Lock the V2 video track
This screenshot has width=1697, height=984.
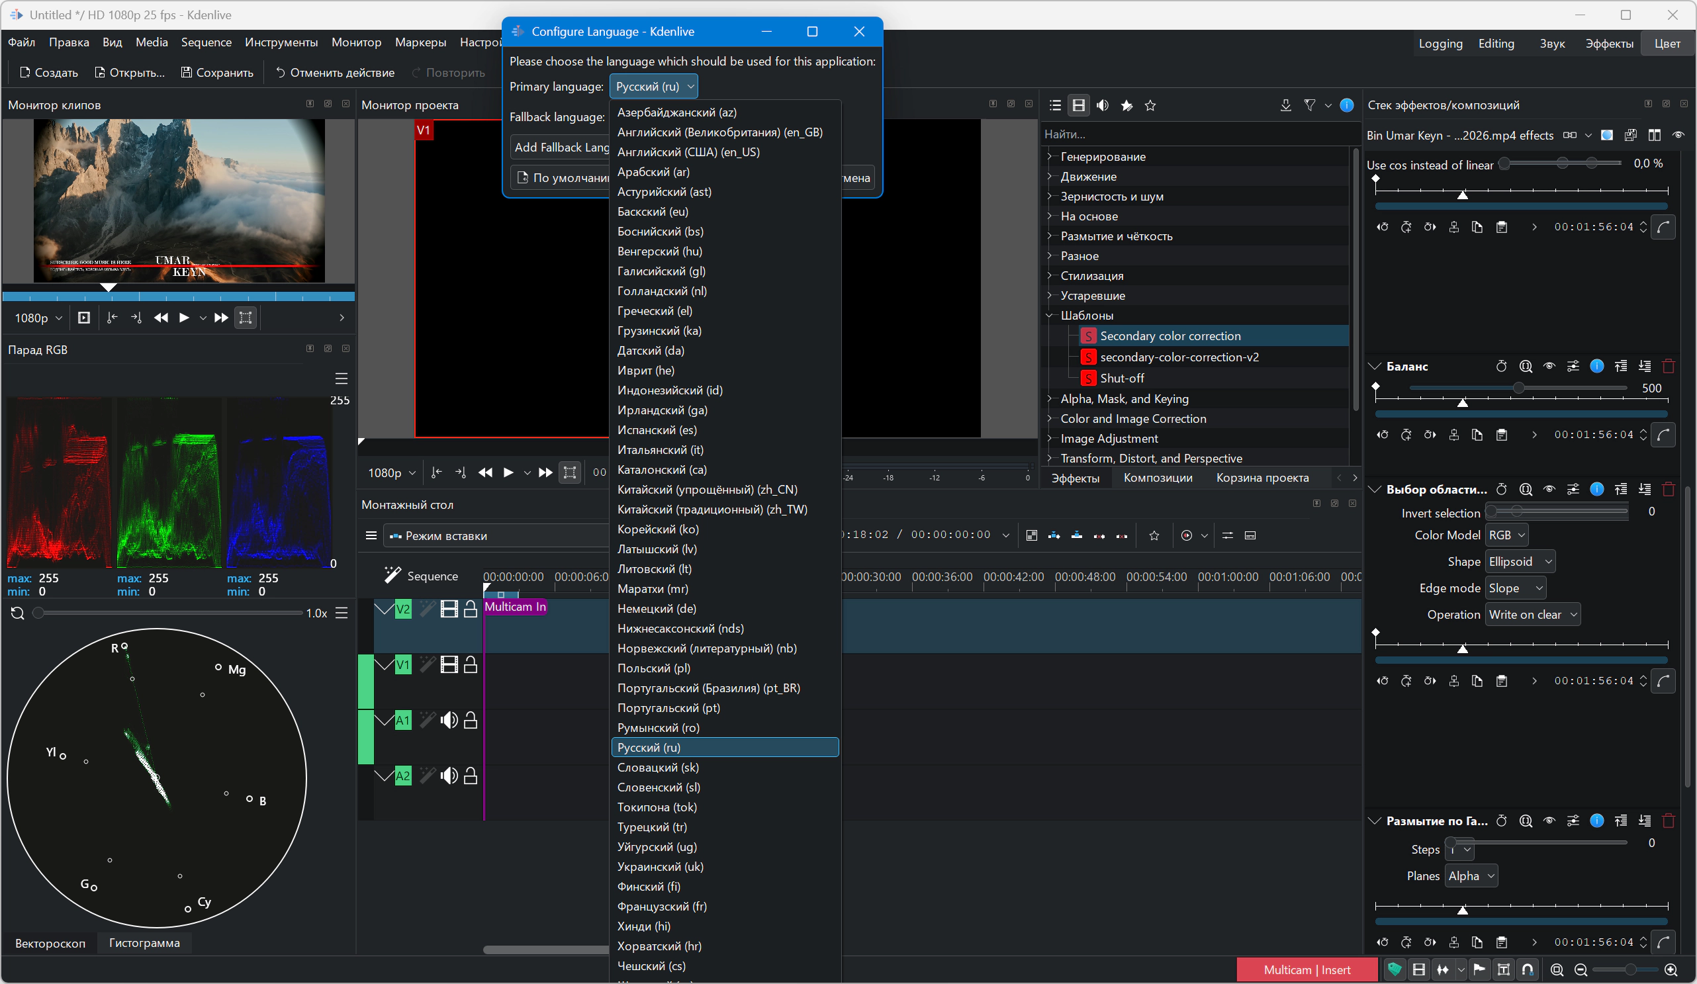[471, 609]
